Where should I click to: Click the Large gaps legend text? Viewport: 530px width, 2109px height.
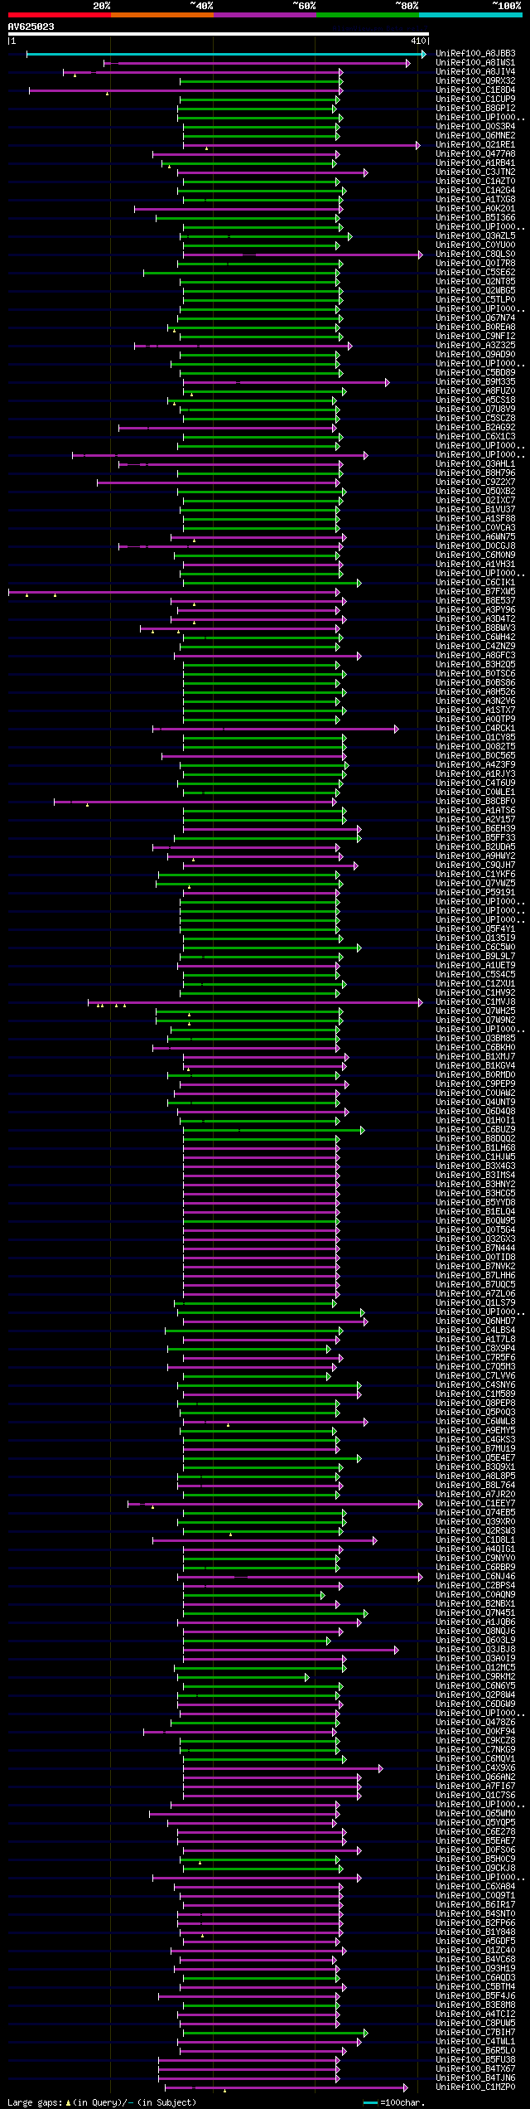pos(103,2102)
